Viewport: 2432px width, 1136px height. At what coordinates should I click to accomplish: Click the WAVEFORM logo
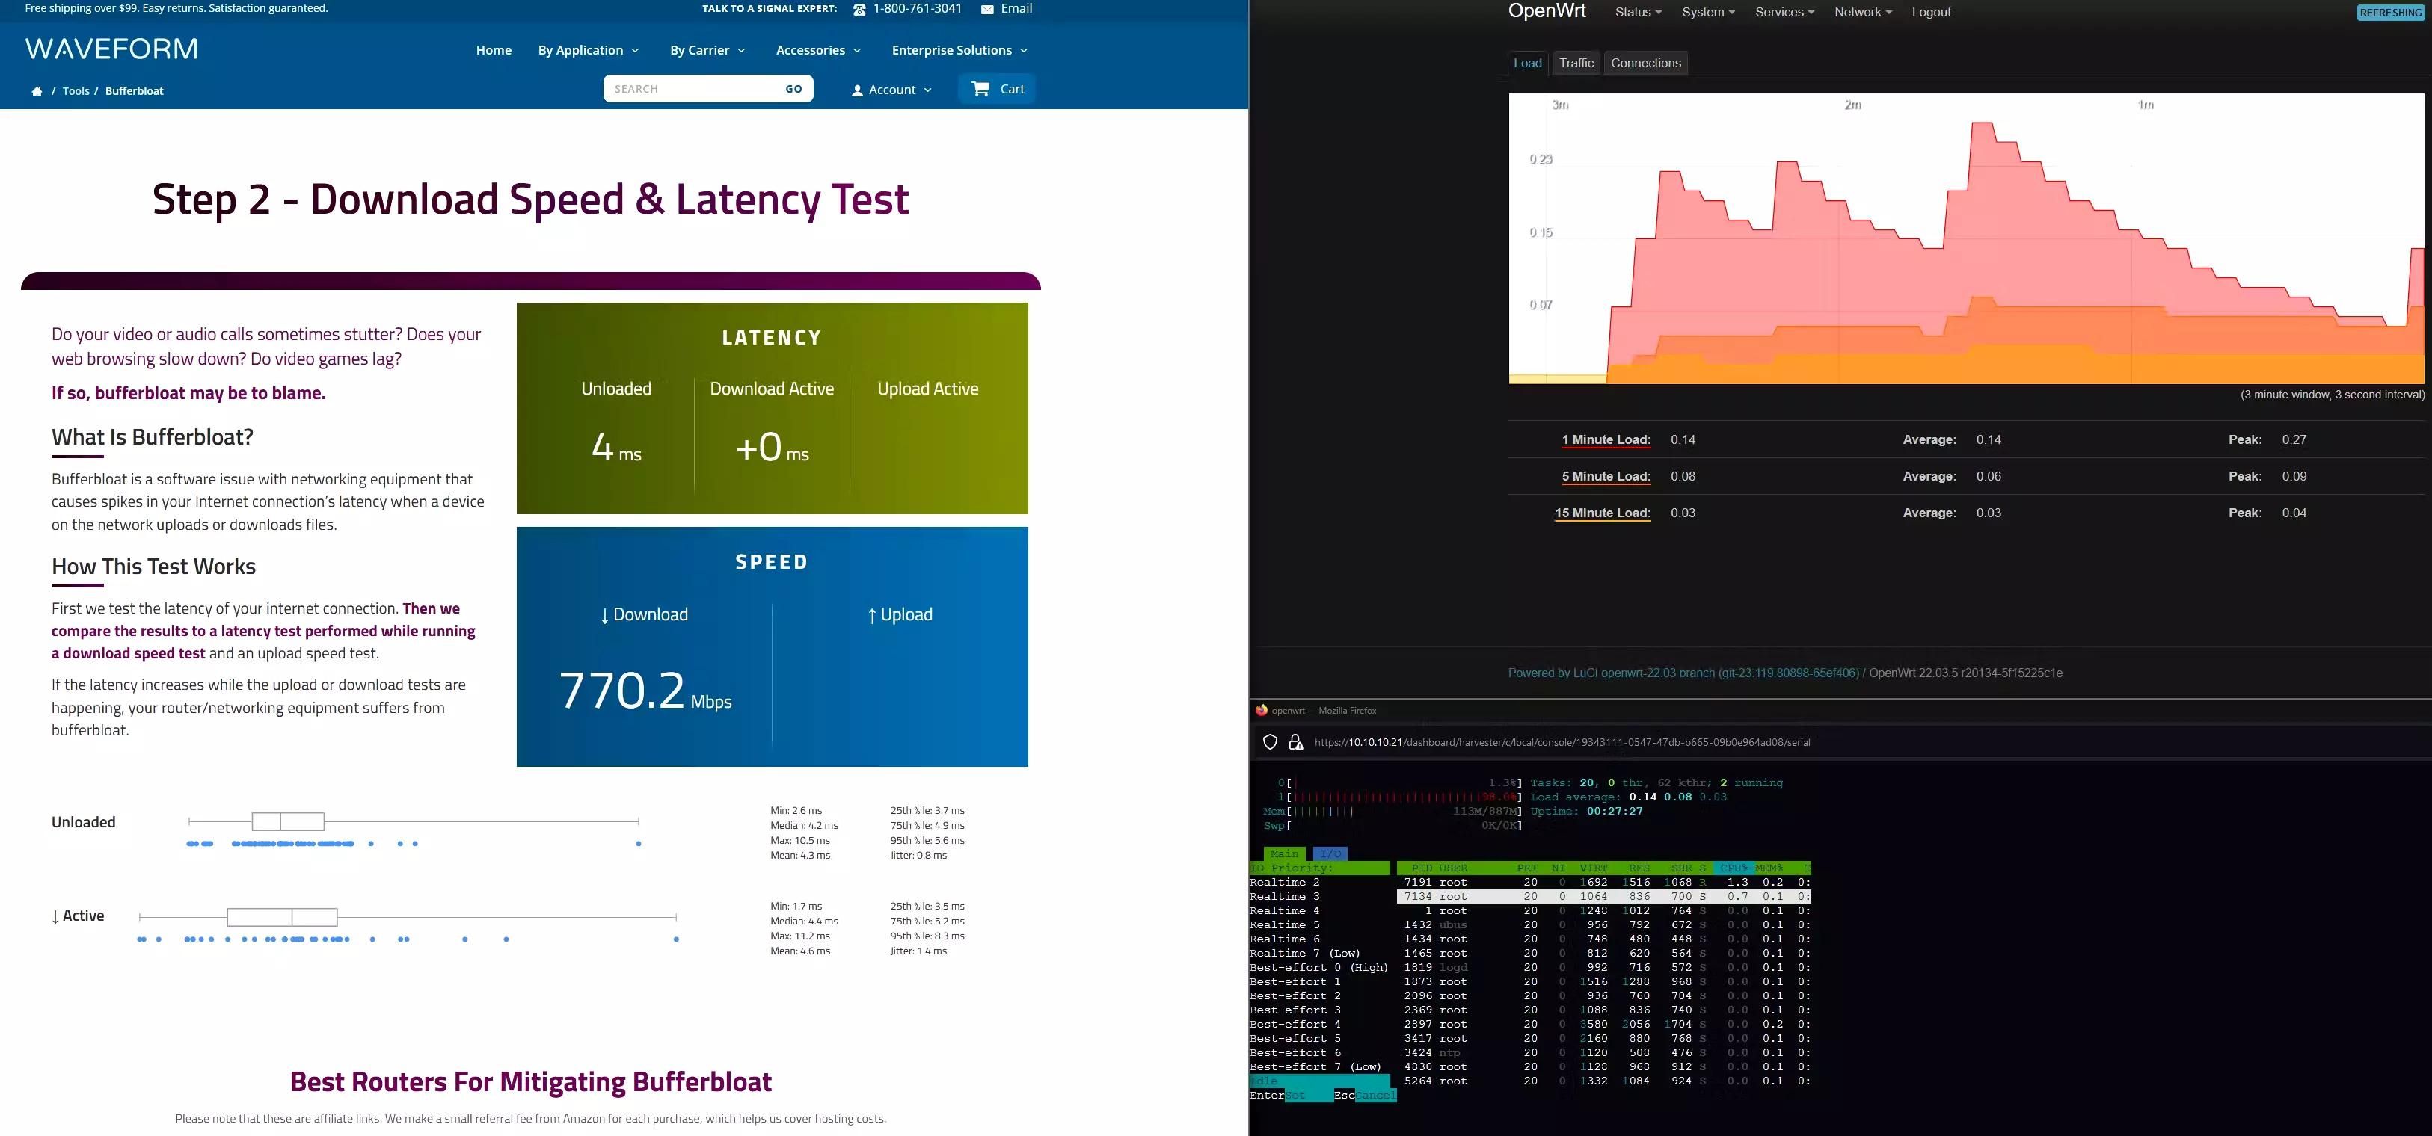pos(111,48)
